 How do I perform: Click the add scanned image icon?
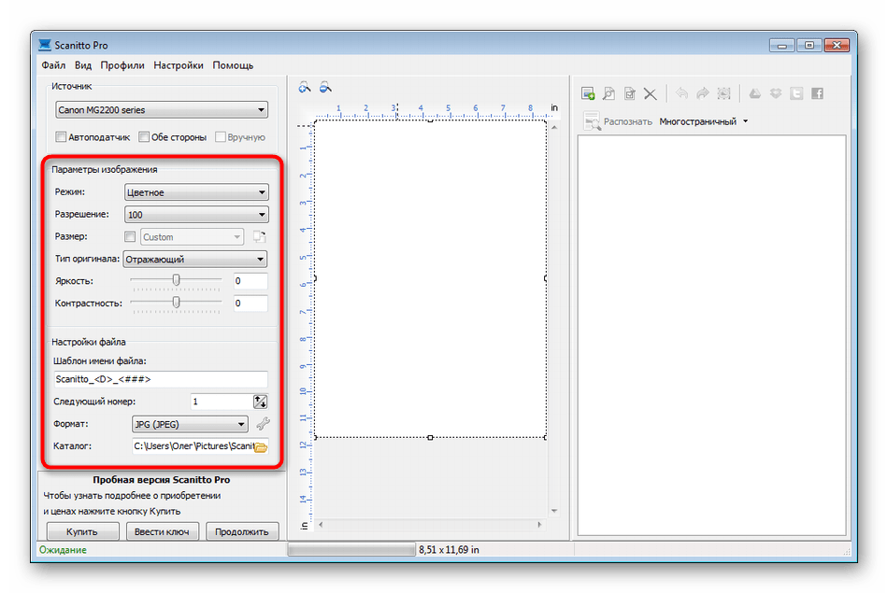(588, 93)
